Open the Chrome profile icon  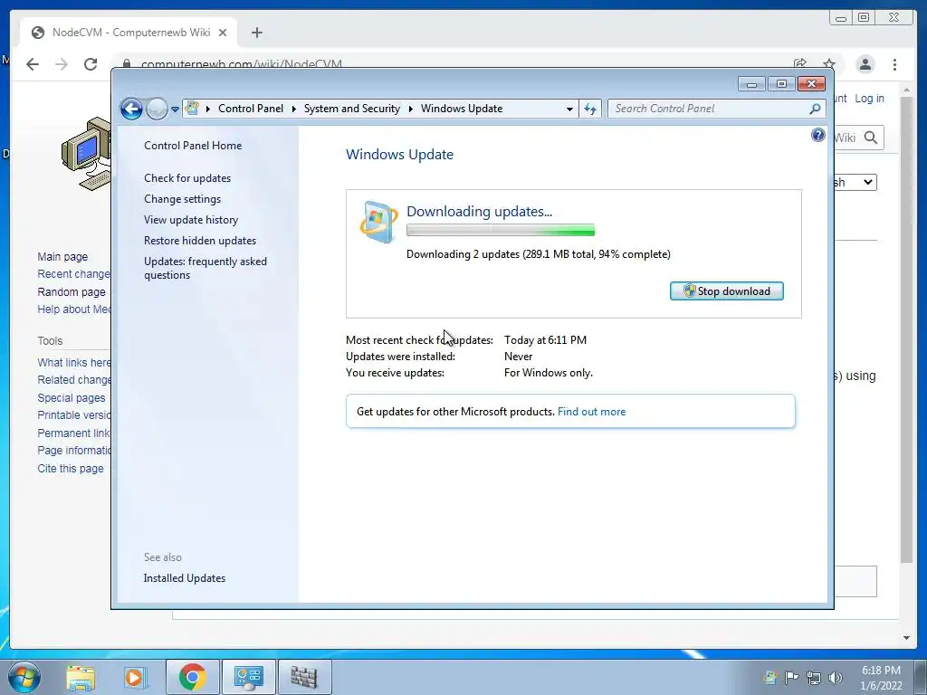click(865, 64)
